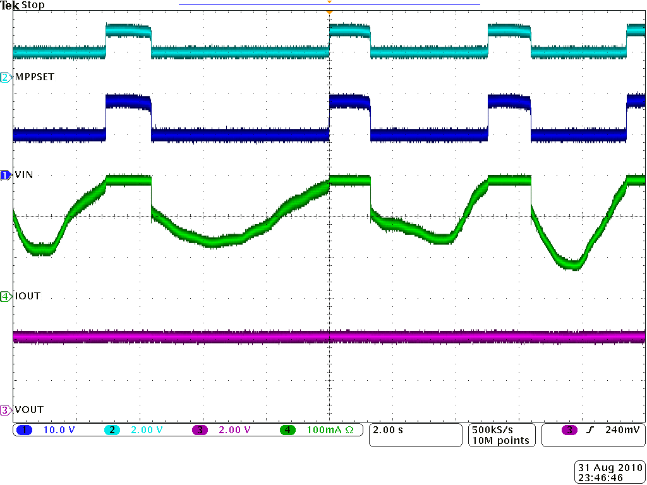Click the channel 2 MPPSET ground marker

point(6,78)
